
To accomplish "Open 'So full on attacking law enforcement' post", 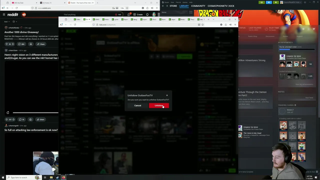I will click(x=31, y=130).
